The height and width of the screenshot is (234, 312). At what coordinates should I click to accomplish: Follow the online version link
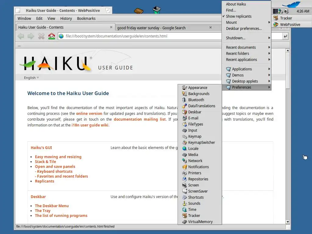89,114
